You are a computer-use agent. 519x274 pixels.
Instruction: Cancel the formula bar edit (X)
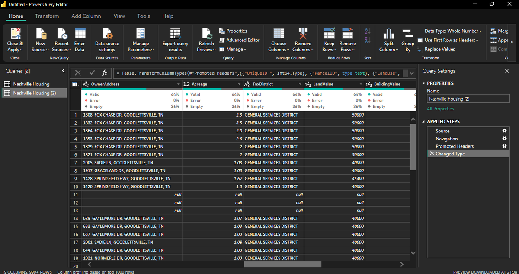(77, 73)
